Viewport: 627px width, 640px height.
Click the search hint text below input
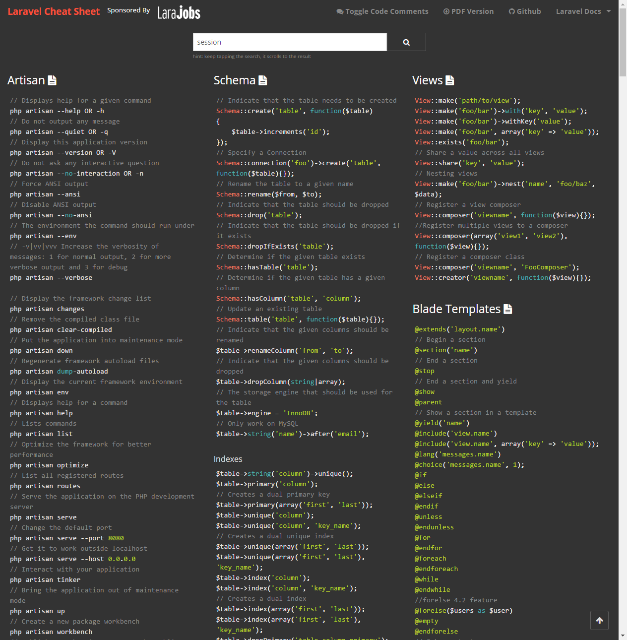tap(252, 57)
